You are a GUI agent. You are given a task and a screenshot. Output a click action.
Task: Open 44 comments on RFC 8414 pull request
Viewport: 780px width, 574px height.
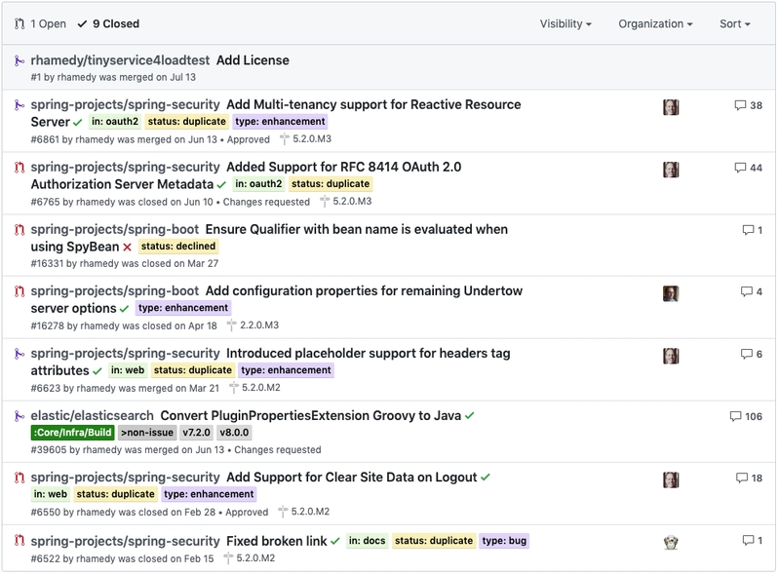pyautogui.click(x=749, y=168)
